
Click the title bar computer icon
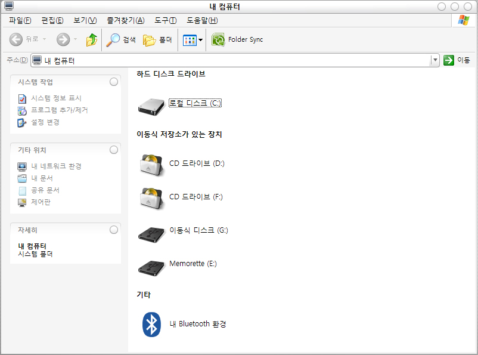(x=9, y=6)
